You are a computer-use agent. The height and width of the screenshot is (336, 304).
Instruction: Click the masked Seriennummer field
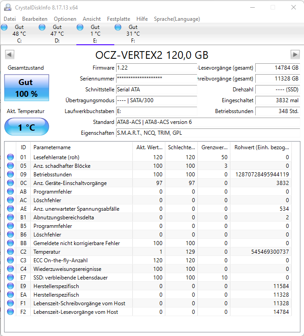pyautogui.click(x=156, y=79)
